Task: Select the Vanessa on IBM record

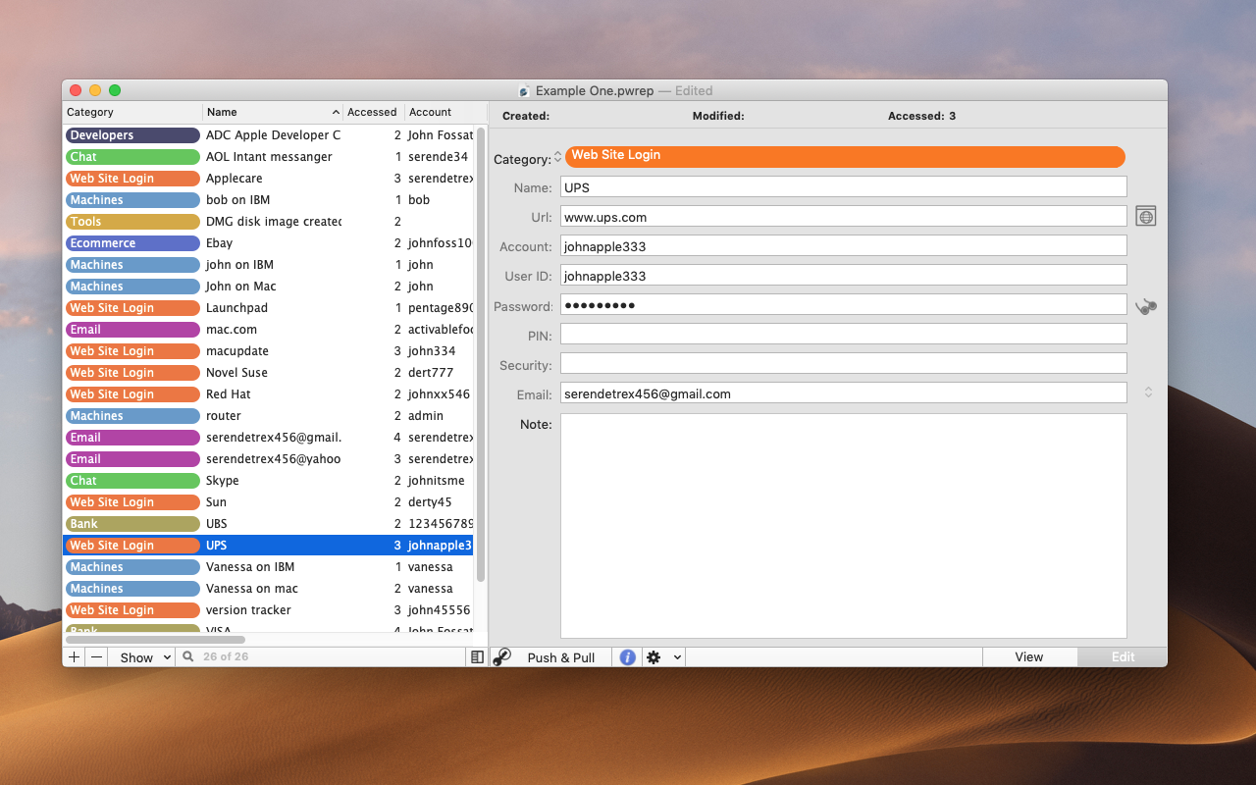Action: pos(269,567)
